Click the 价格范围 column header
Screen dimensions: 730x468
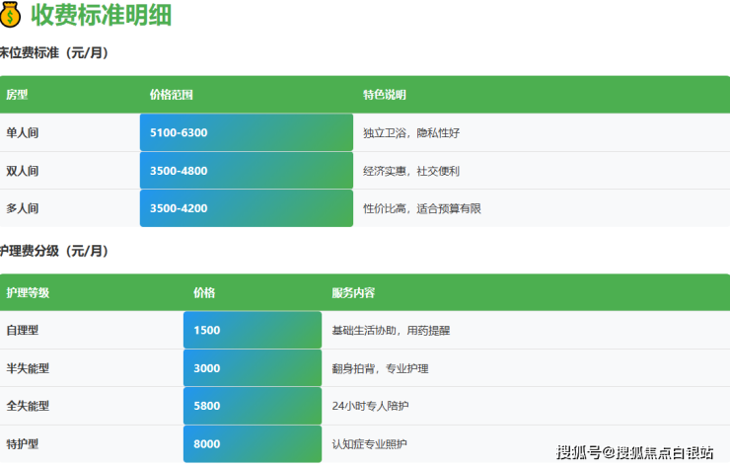pos(171,95)
